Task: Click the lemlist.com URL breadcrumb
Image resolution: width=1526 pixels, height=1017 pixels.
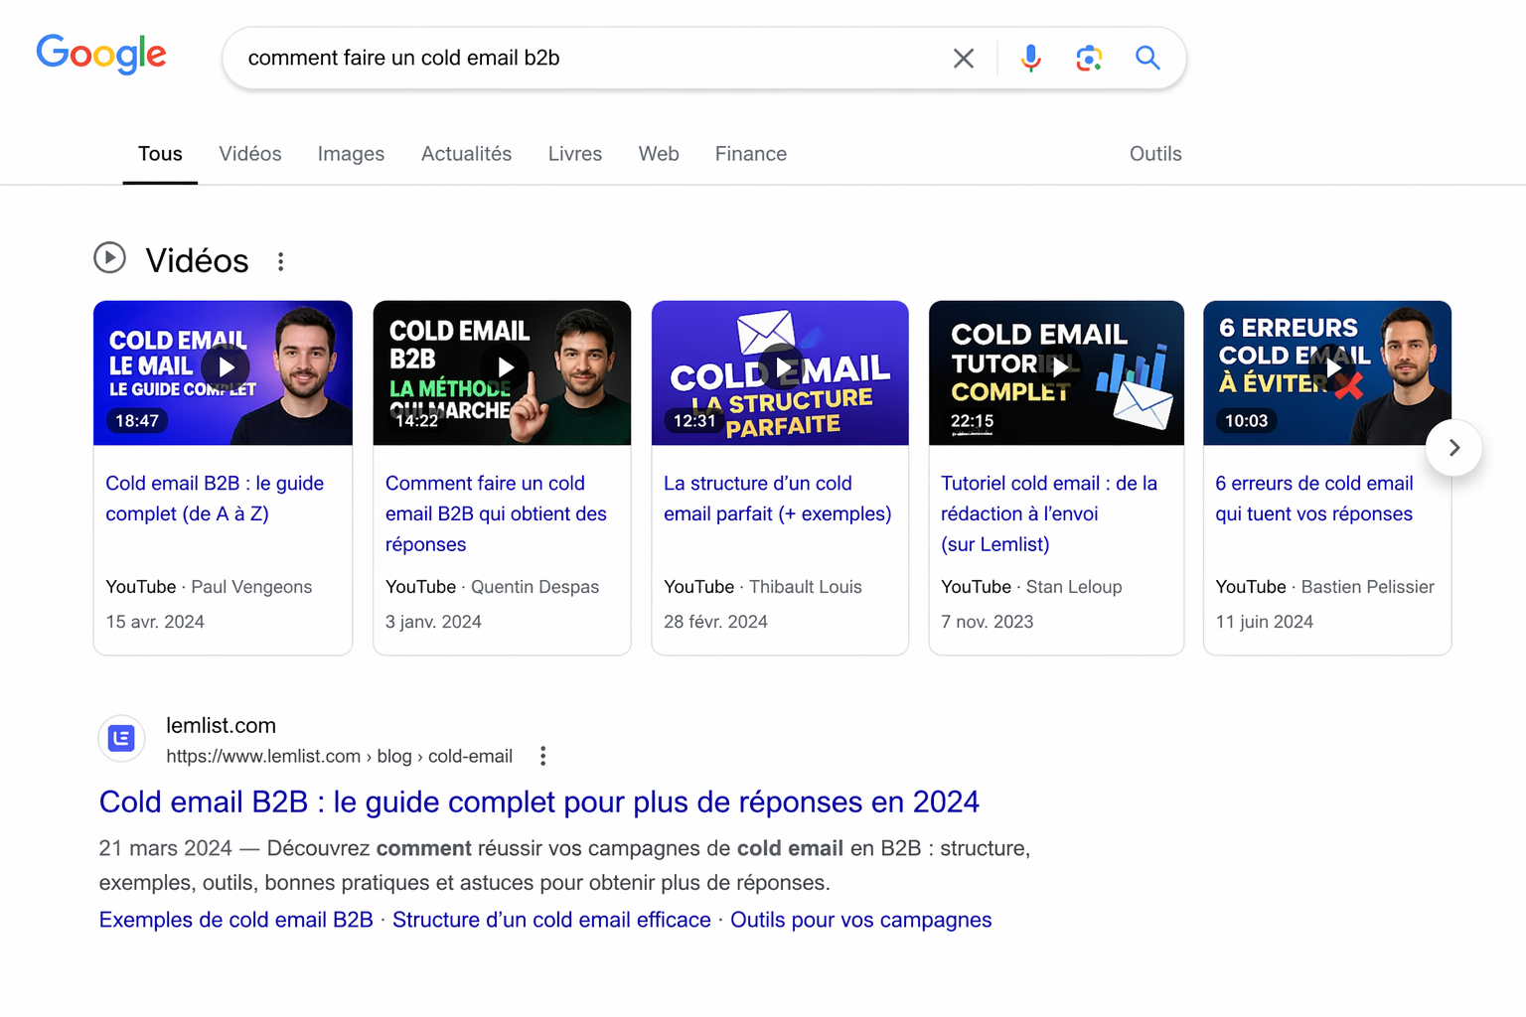Action: click(x=339, y=756)
